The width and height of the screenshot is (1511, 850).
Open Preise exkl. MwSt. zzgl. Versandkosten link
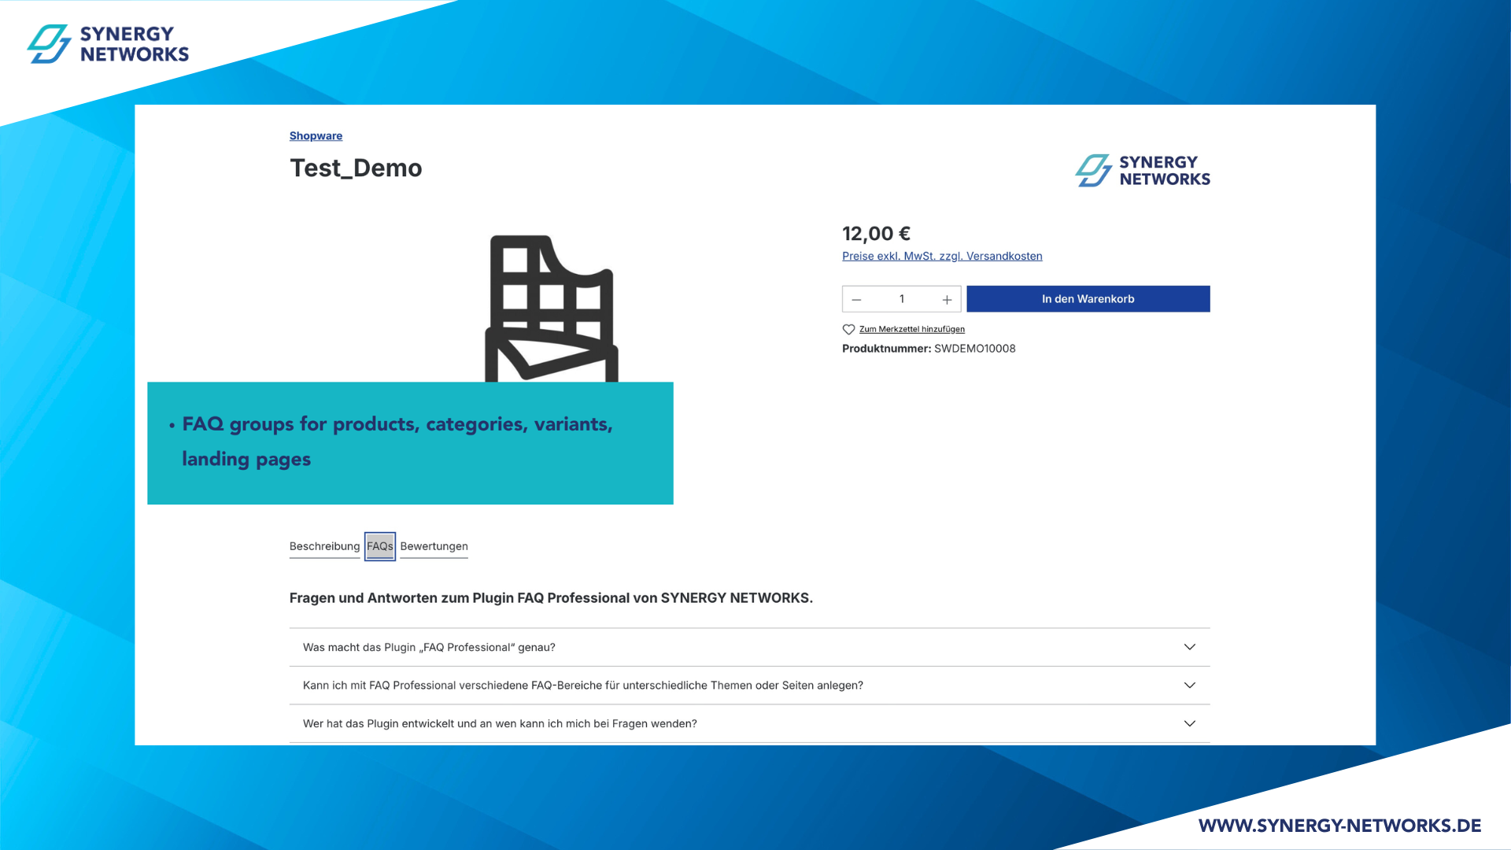(942, 256)
